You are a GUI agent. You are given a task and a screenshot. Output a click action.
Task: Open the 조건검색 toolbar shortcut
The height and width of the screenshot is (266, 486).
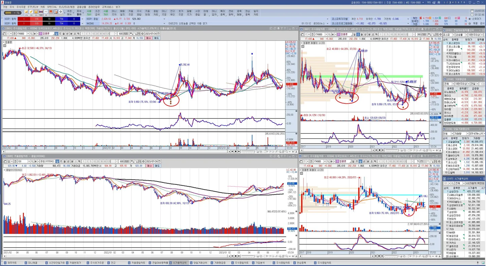[97, 13]
